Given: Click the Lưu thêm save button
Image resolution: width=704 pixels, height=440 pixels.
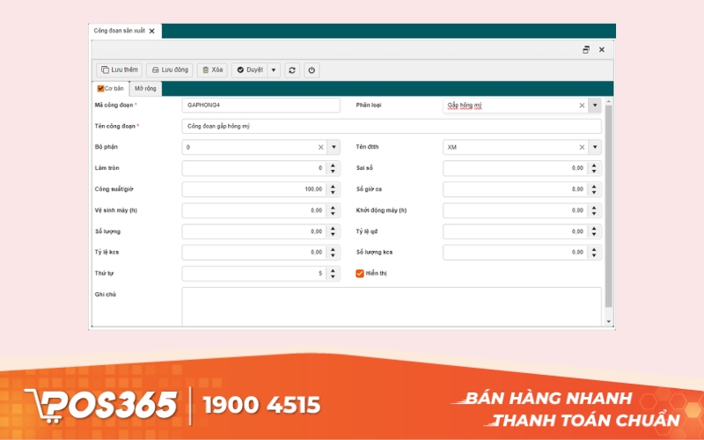Looking at the screenshot, I should tap(119, 70).
